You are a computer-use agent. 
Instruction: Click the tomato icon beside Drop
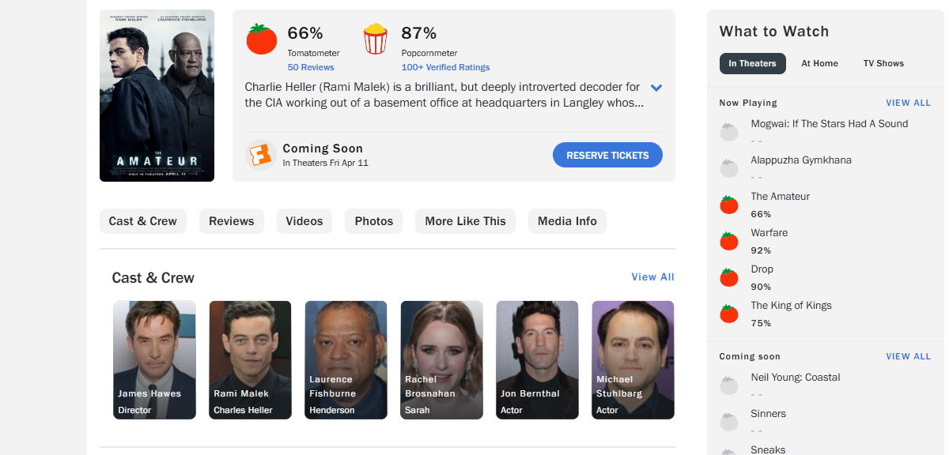pos(729,277)
